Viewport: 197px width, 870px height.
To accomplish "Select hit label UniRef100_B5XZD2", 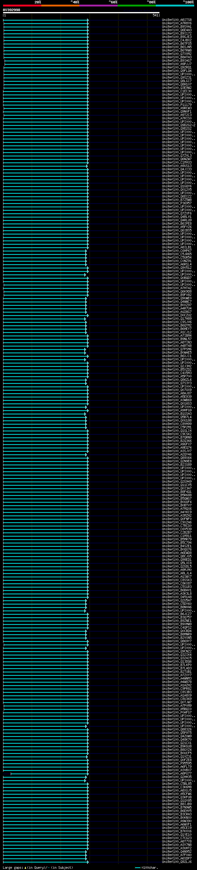I will (x=177, y=369).
